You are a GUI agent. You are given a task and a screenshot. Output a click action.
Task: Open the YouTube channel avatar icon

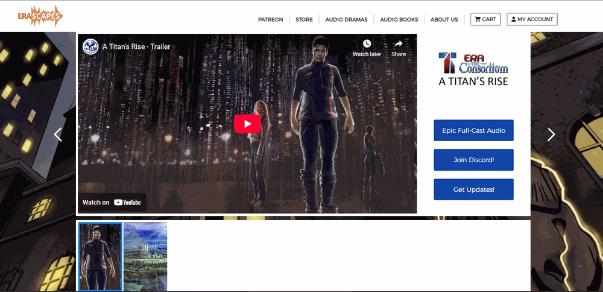(x=90, y=47)
